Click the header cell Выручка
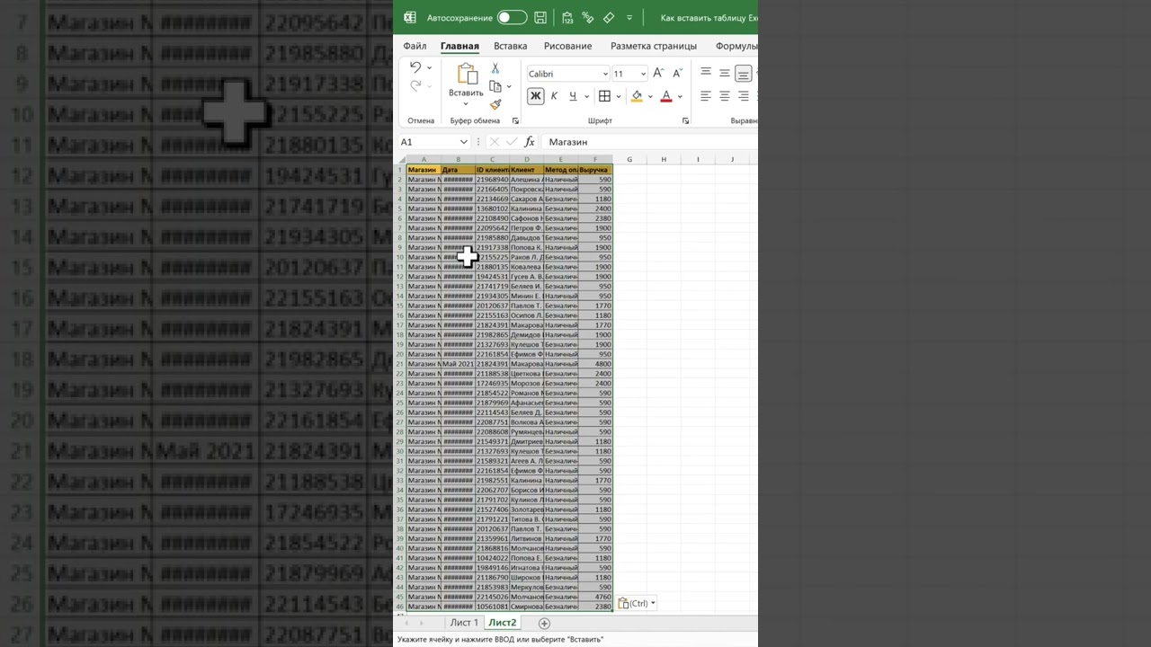 tap(595, 170)
